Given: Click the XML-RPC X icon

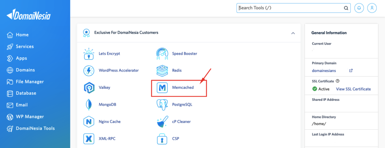Looking at the screenshot, I should coord(89,139).
